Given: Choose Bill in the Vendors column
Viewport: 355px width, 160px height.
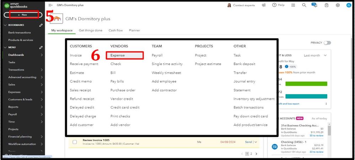Looking at the screenshot, I should click(113, 73).
